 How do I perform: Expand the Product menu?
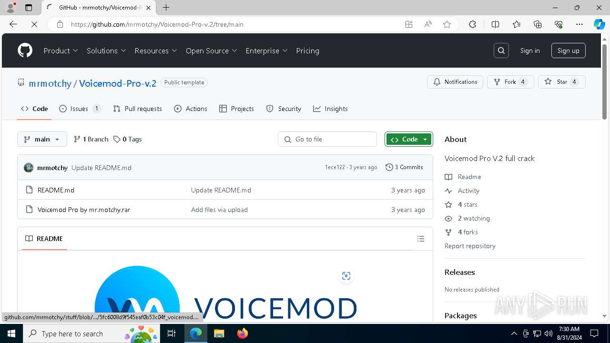(x=61, y=50)
